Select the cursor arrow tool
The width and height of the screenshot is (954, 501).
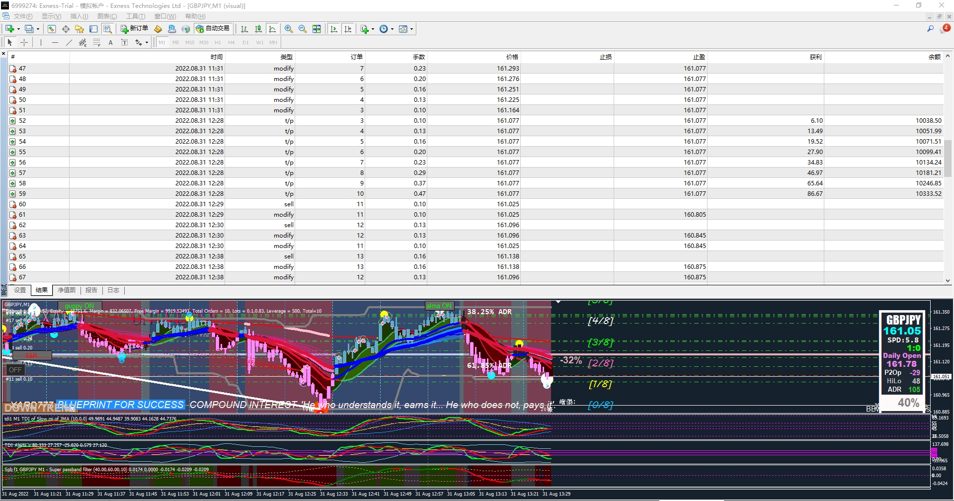[10, 43]
